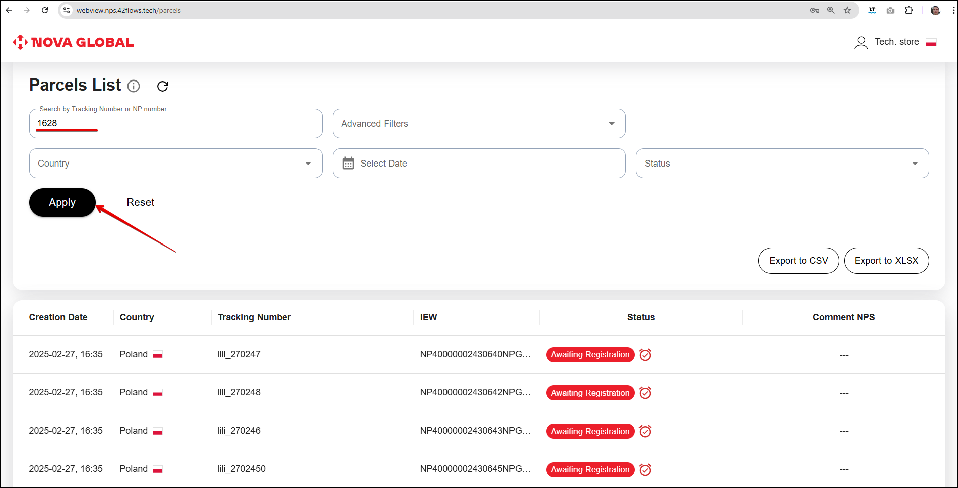Export parcels to CSV
The image size is (958, 488).
pyautogui.click(x=798, y=261)
